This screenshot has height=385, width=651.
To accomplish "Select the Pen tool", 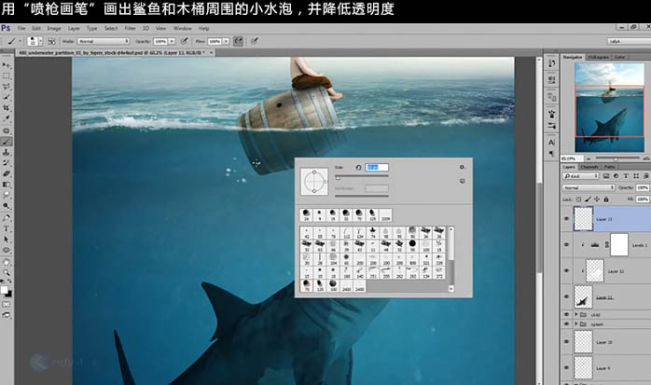I will pos(7,217).
